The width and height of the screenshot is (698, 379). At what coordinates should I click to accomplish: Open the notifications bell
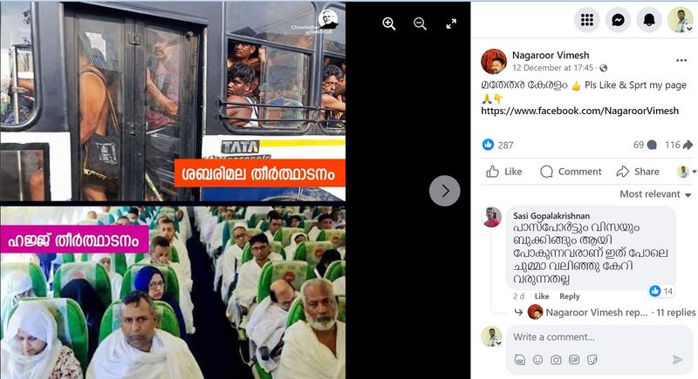click(x=649, y=20)
